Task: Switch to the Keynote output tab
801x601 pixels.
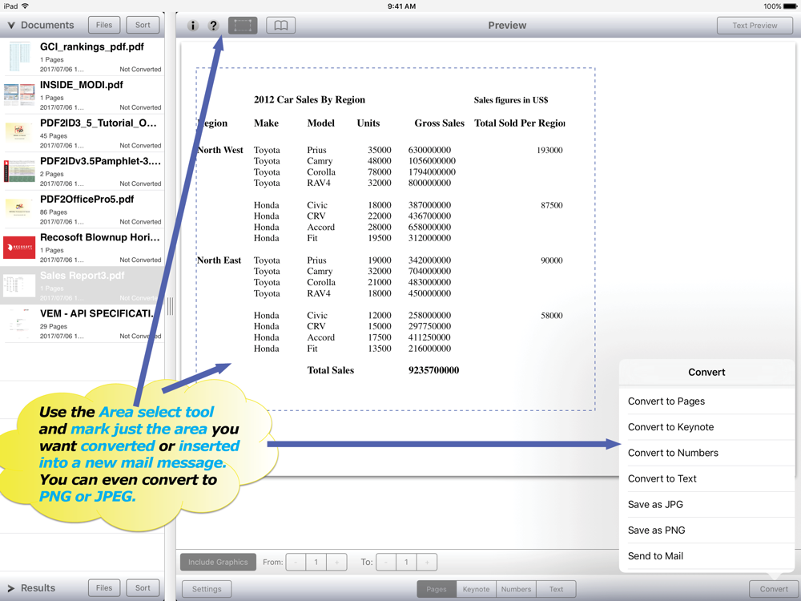Action: (x=476, y=589)
